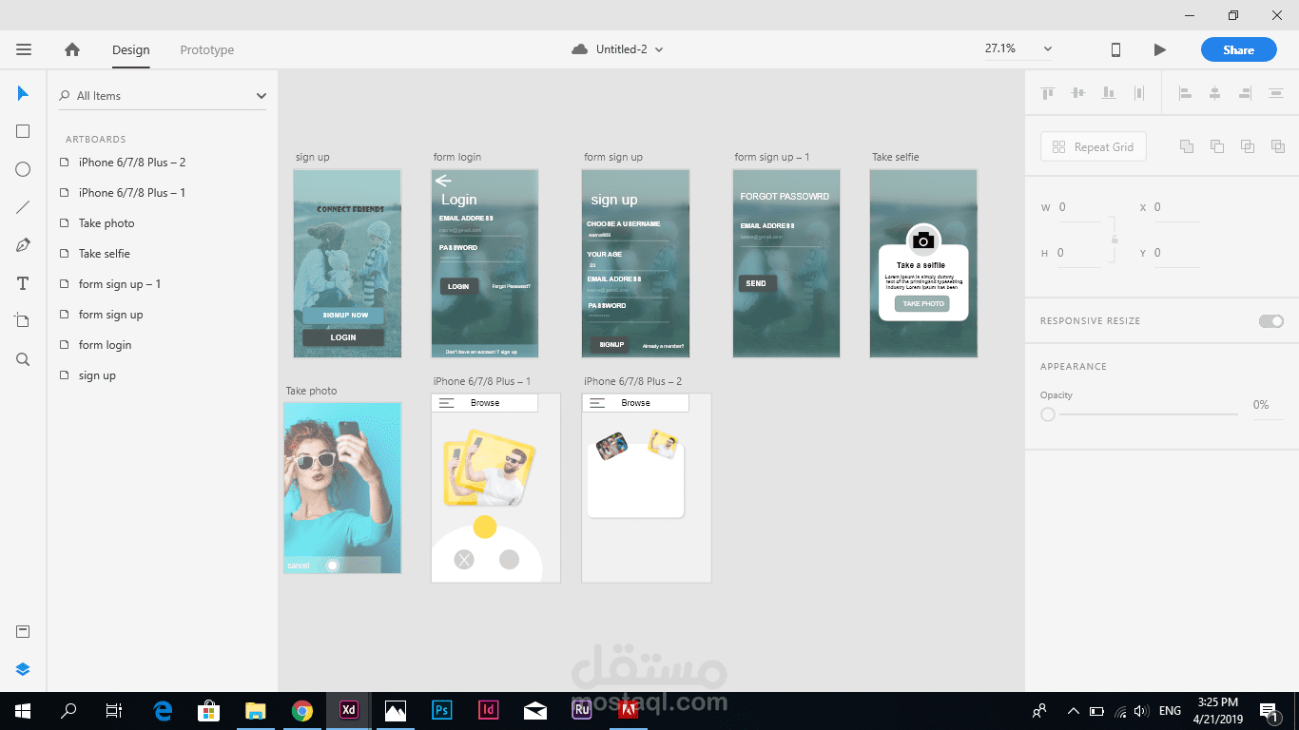Go to the Home screen icon
The height and width of the screenshot is (730, 1299).
point(72,49)
